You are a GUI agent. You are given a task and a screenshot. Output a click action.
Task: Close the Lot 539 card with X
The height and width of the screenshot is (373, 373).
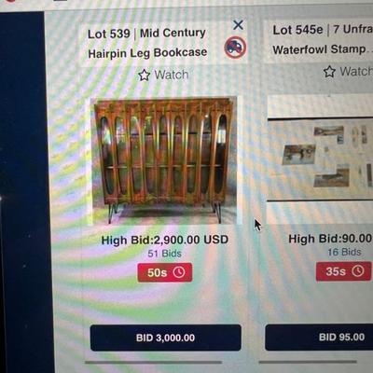pyautogui.click(x=238, y=25)
